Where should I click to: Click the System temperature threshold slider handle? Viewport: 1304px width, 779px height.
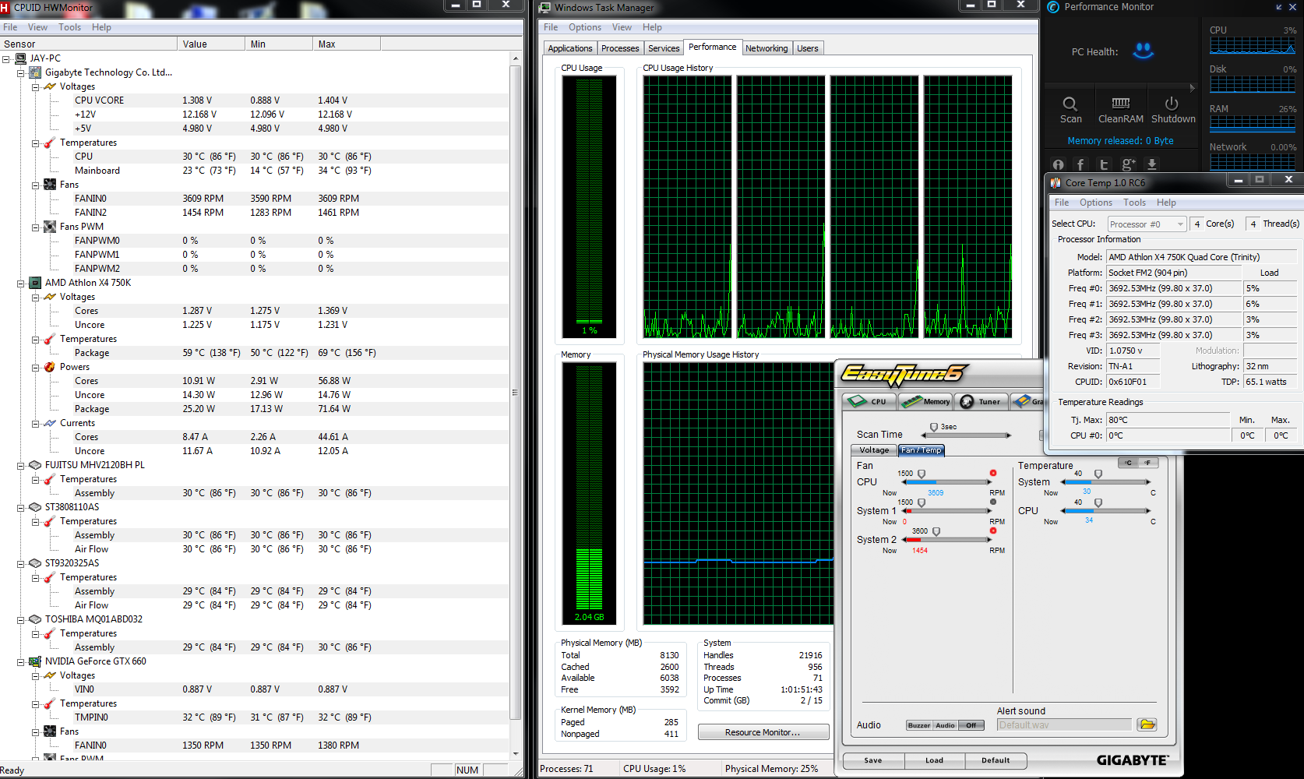1098,474
